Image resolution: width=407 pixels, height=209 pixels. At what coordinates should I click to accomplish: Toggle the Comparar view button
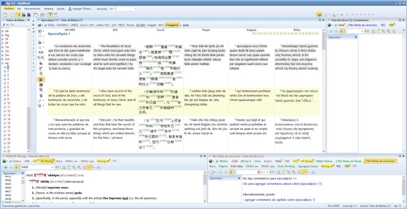(x=172, y=25)
